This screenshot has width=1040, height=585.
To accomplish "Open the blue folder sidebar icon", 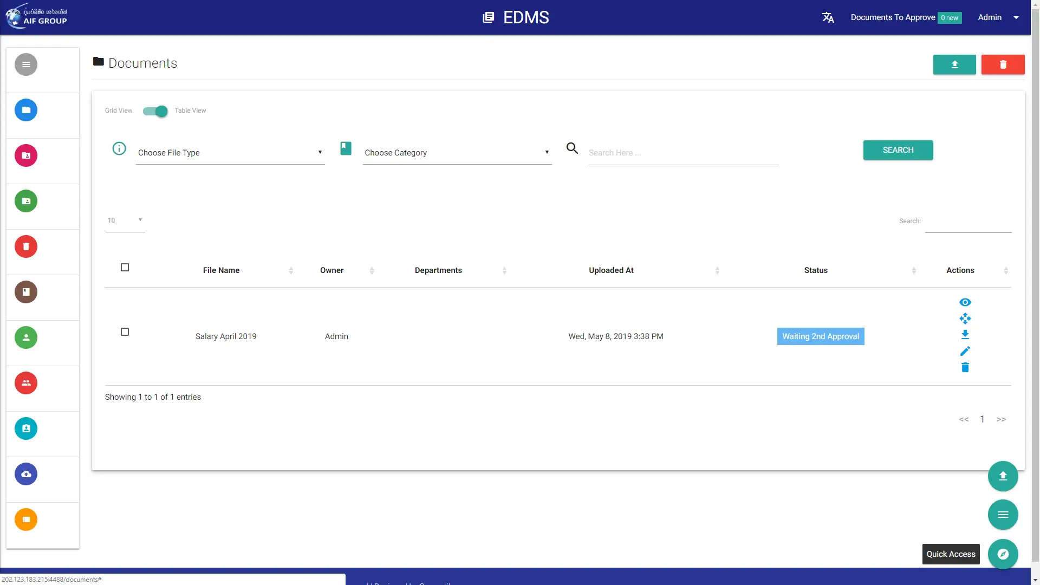I will coord(26,110).
